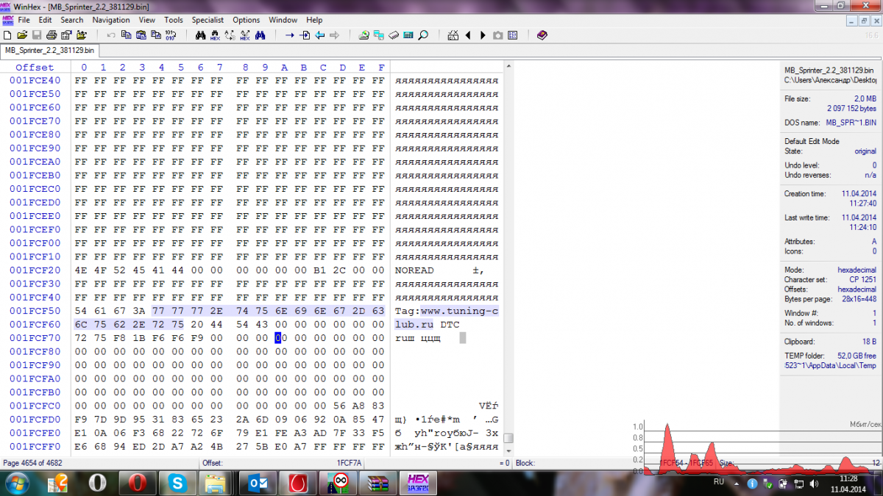The height and width of the screenshot is (496, 883).
Task: Open the Windows Start menu
Action: [16, 483]
